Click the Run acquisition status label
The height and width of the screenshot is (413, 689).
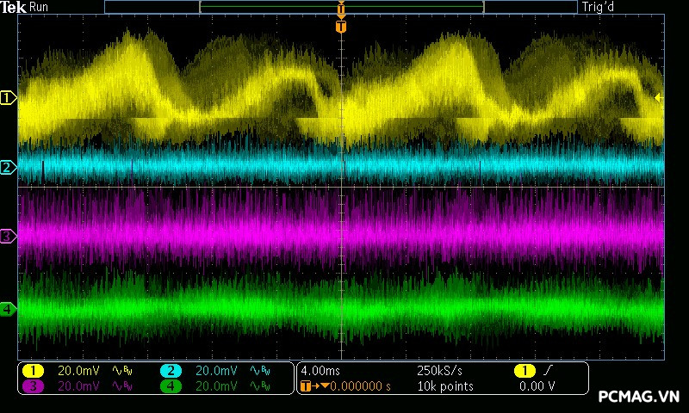pyautogui.click(x=40, y=7)
